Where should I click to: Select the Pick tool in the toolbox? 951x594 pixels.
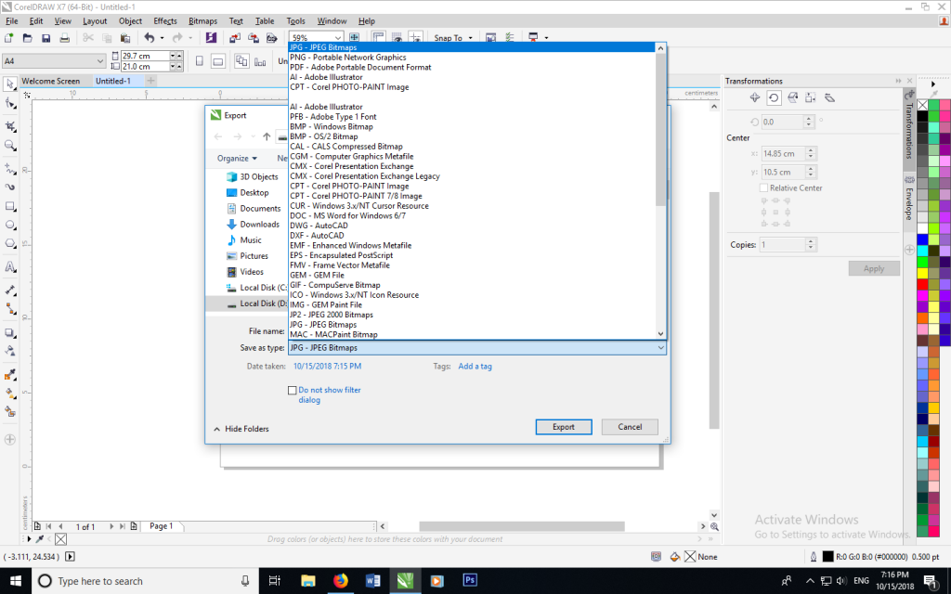click(9, 84)
